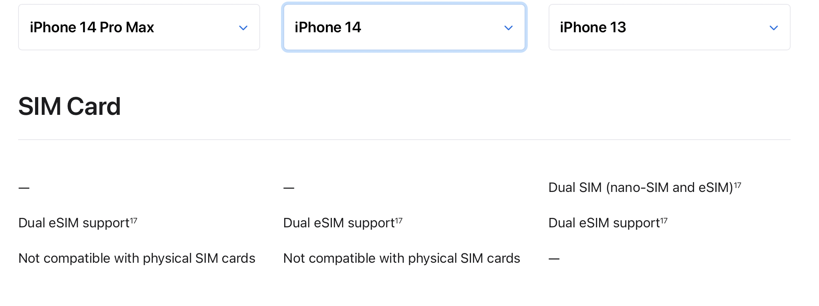
Task: Open footnote 17 on iPhone 14 Pro Max Dual eSIM support
Action: pos(134,220)
